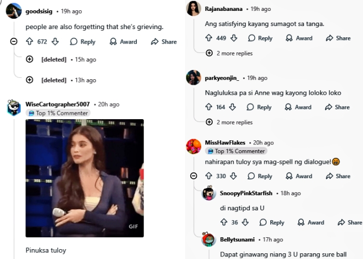This screenshot has width=363, height=259.
Task: Upvote MissHawFlakes' comment
Action: [209, 176]
